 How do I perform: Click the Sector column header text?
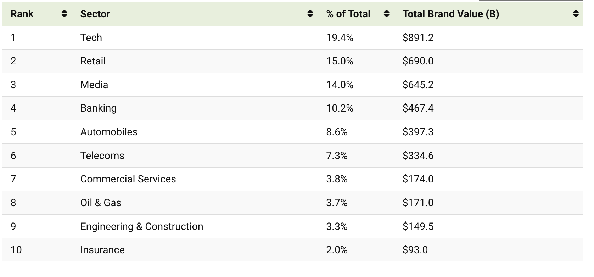pos(95,14)
